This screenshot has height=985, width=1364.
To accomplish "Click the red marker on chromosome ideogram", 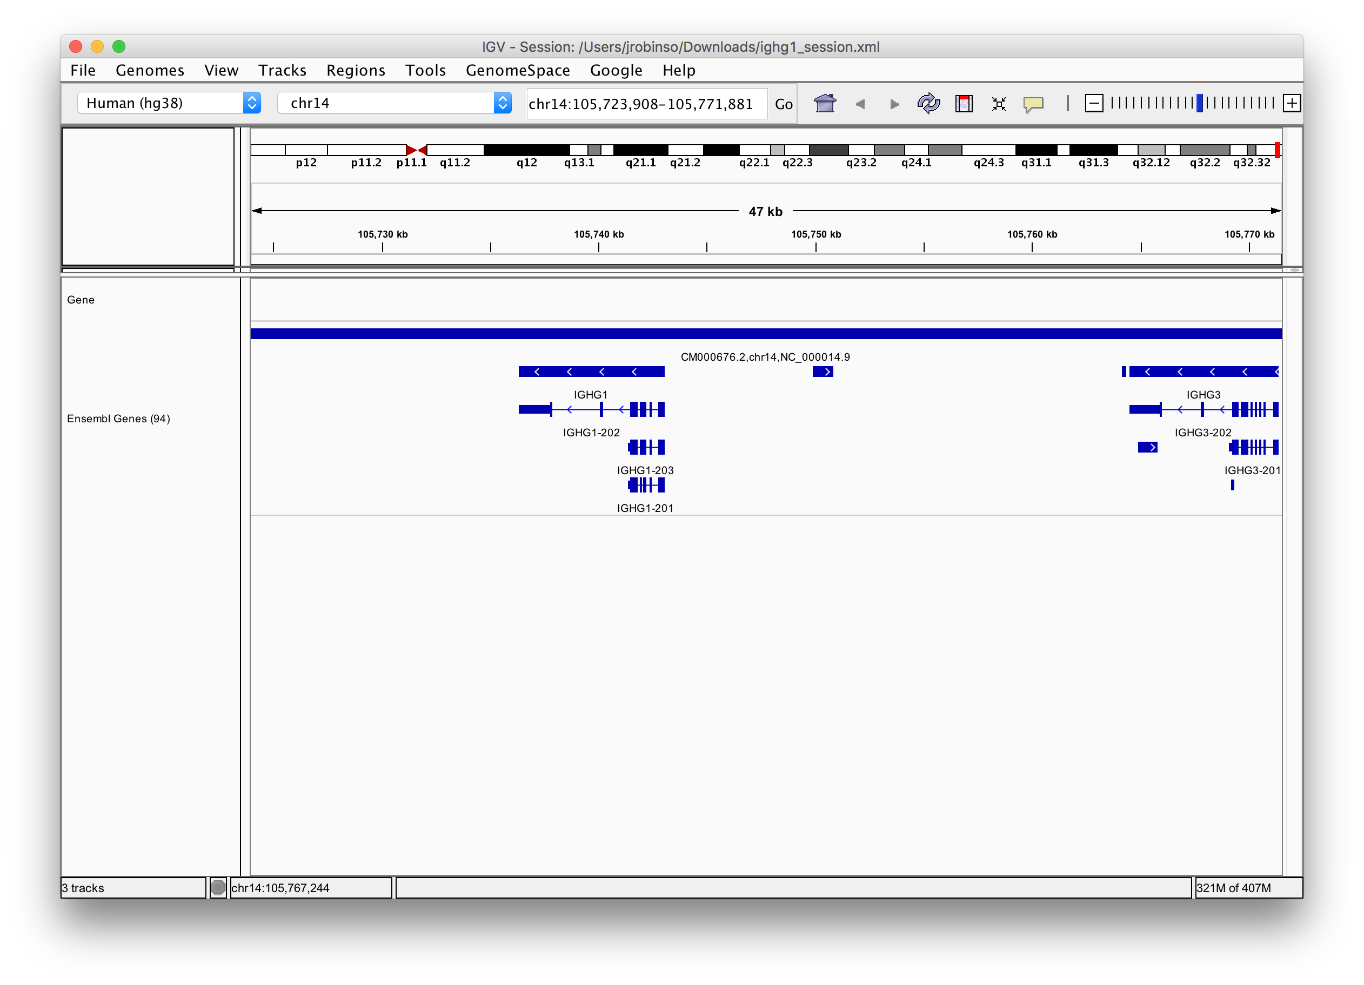I will point(1277,150).
